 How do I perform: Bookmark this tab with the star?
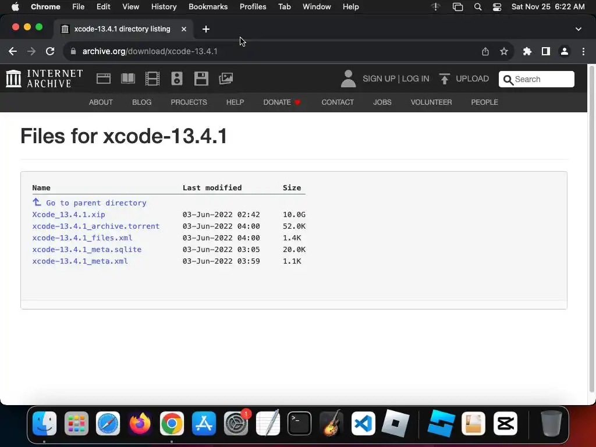504,51
